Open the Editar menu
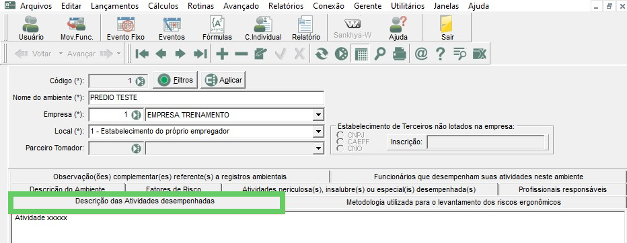 point(71,6)
